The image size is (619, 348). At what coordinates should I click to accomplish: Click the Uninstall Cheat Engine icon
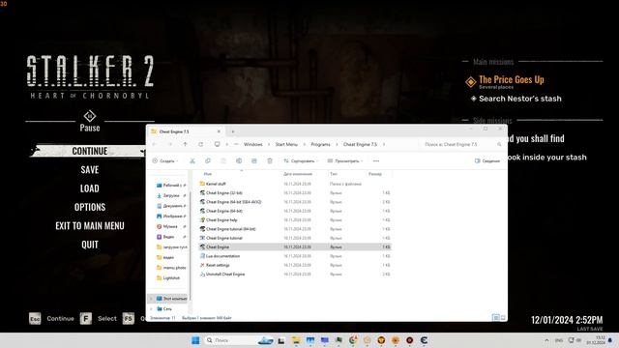[202, 275]
